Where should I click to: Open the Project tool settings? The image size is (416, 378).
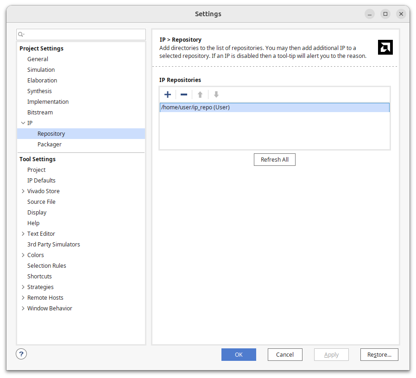pyautogui.click(x=36, y=170)
